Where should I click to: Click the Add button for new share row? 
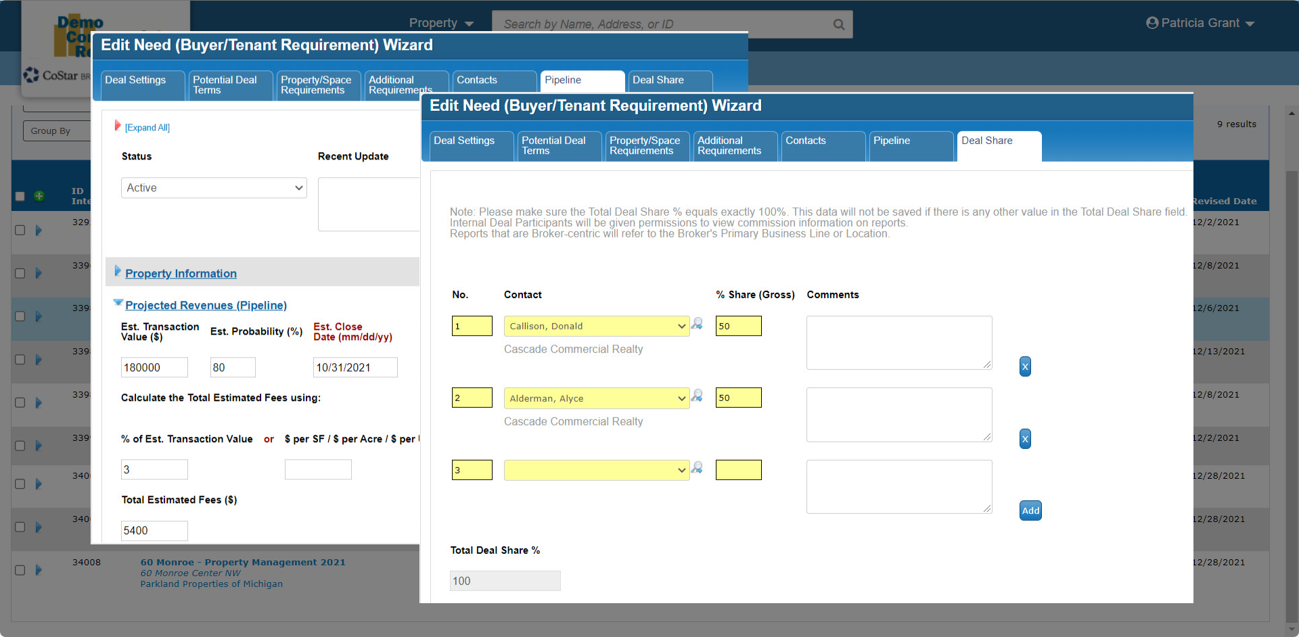pos(1030,511)
